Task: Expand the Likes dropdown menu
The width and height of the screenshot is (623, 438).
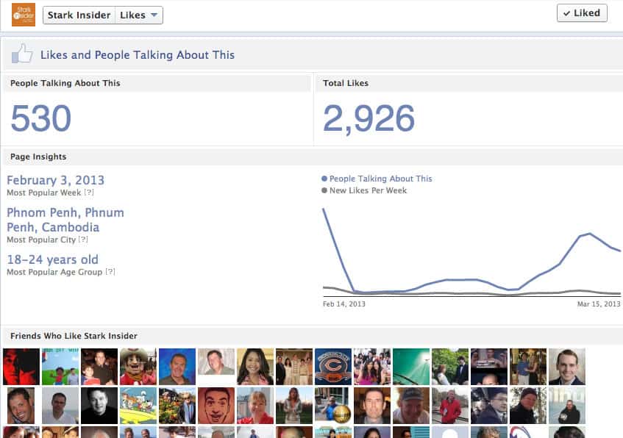Action: [x=139, y=15]
